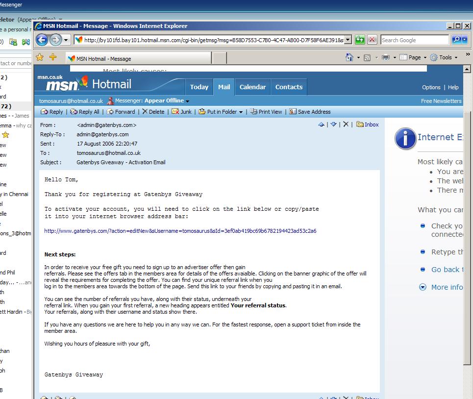Click in the Search Google box
The width and height of the screenshot is (473, 399).
[x=414, y=40]
